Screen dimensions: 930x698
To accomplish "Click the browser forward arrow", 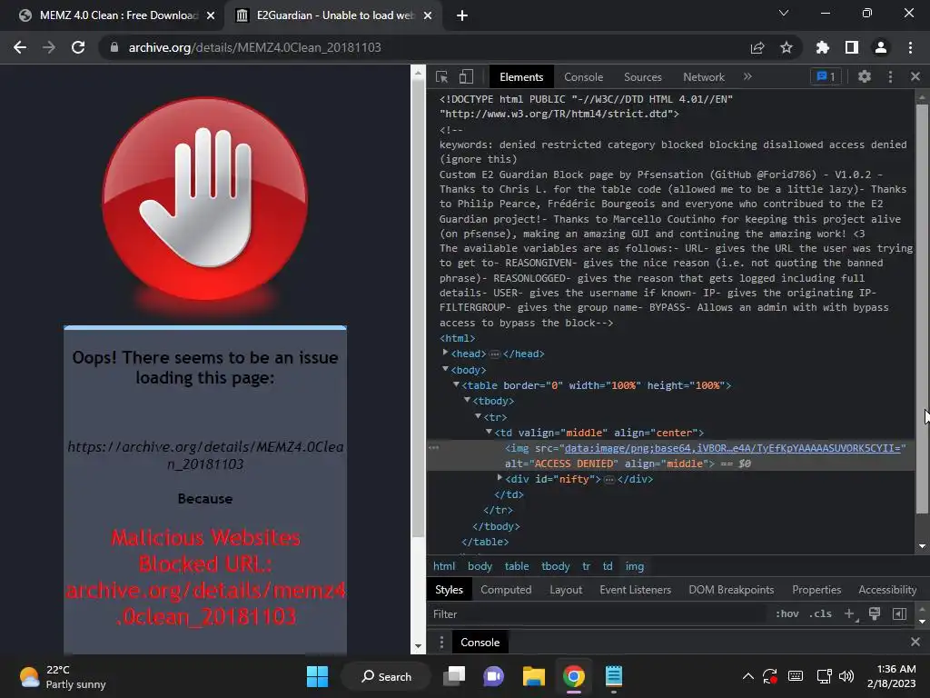I will click(49, 47).
